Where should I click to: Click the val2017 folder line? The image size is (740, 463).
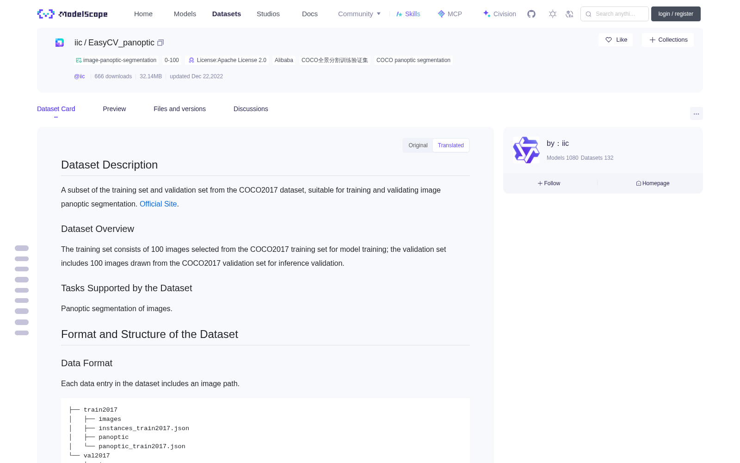(x=97, y=456)
